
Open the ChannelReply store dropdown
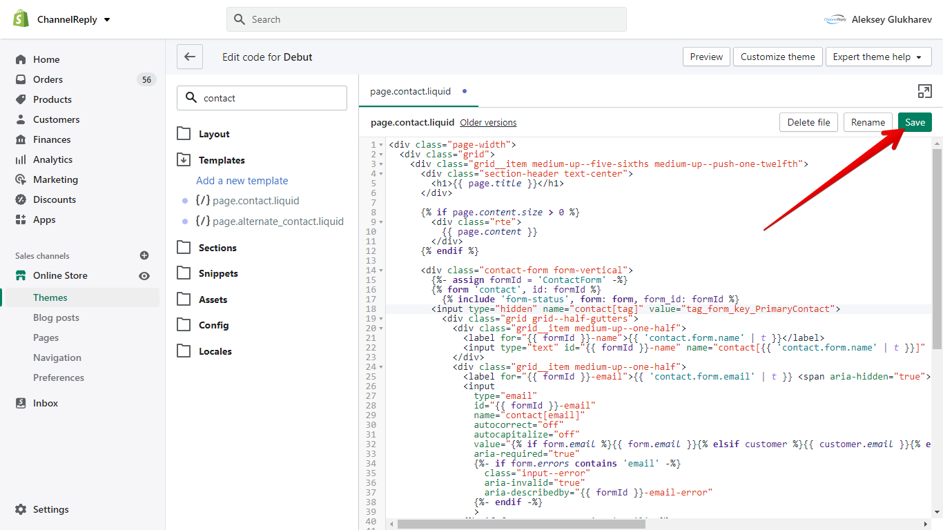(73, 19)
